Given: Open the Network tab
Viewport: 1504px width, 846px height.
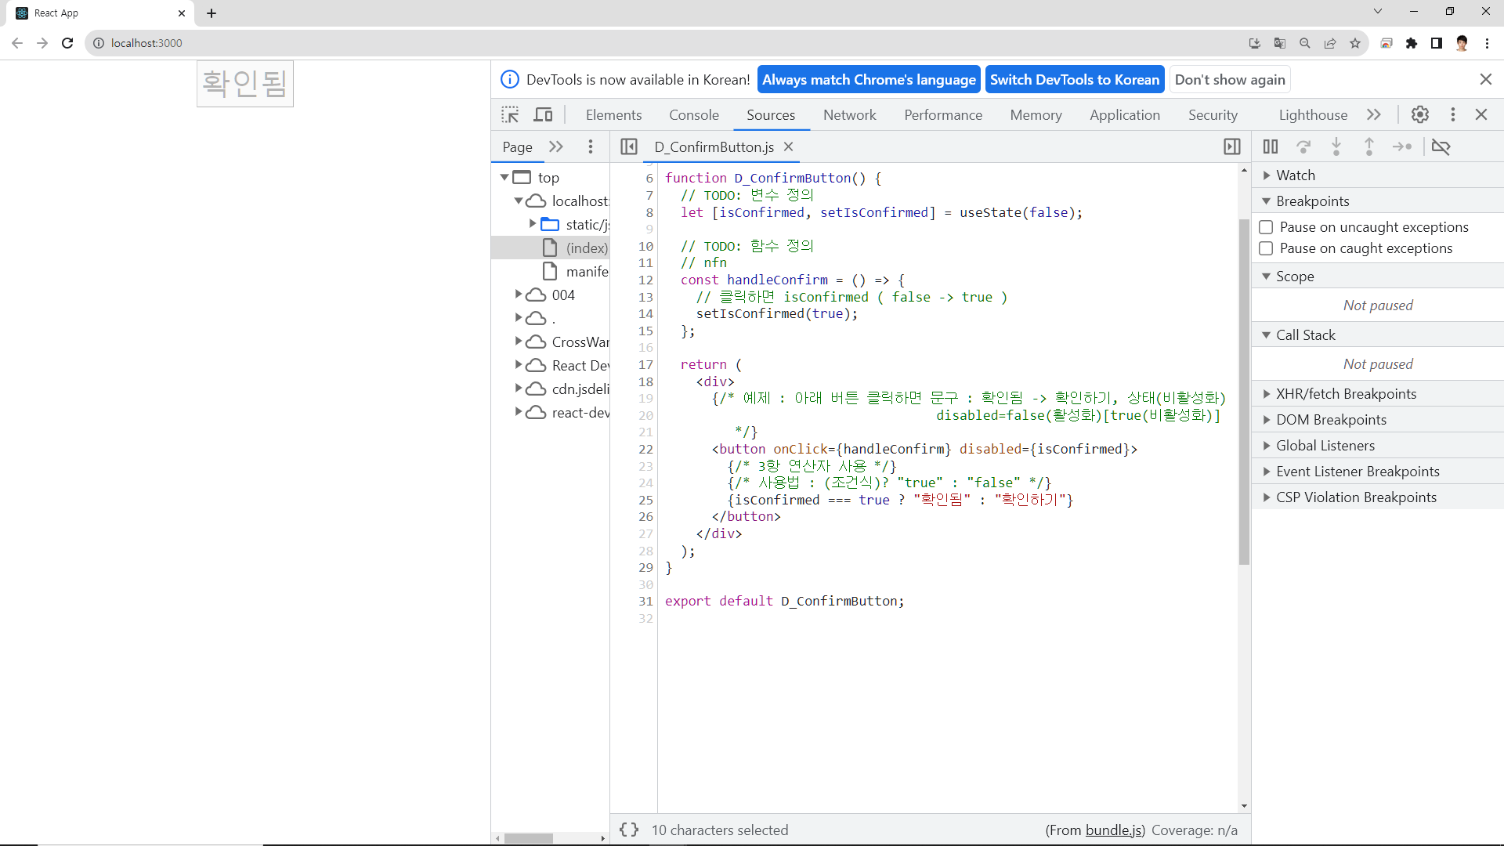Looking at the screenshot, I should point(849,115).
